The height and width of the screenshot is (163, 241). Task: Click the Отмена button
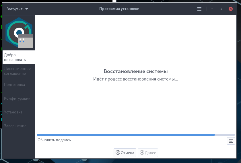tap(125, 153)
